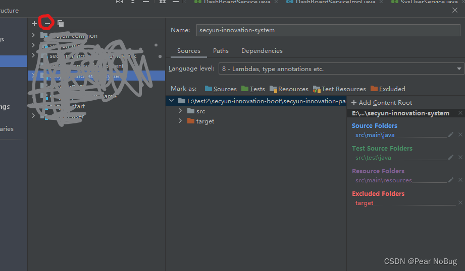Switch to the Paths tab
Viewport: 465px width, 271px height.
(x=221, y=51)
